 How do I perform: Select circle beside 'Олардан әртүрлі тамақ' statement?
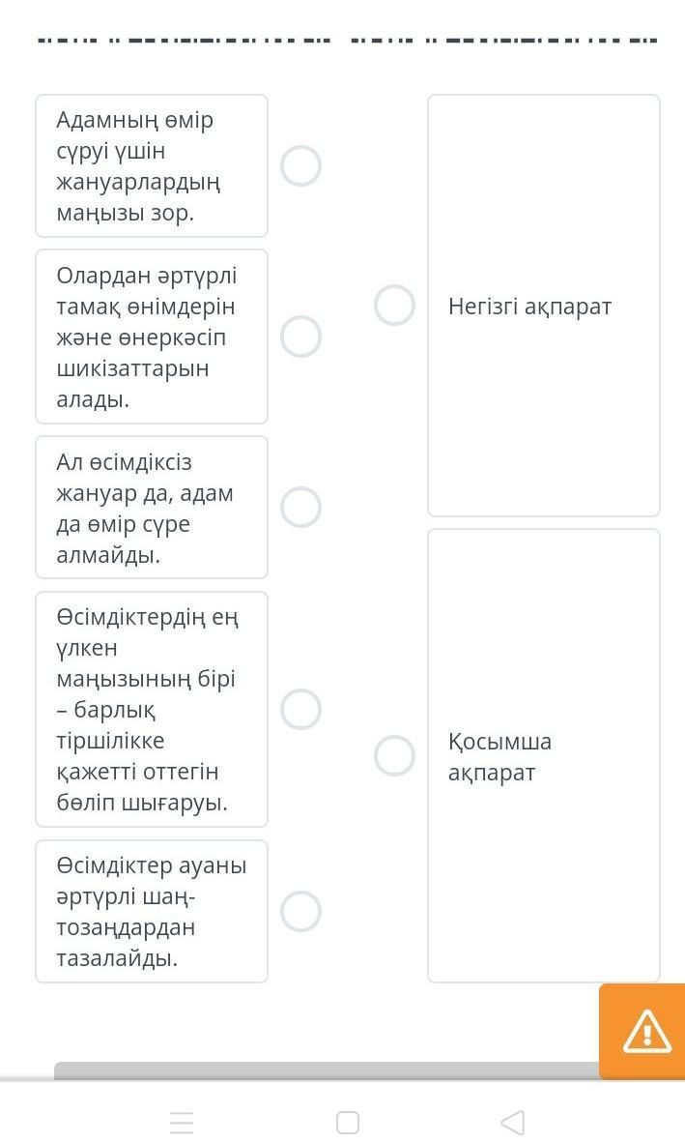300,337
